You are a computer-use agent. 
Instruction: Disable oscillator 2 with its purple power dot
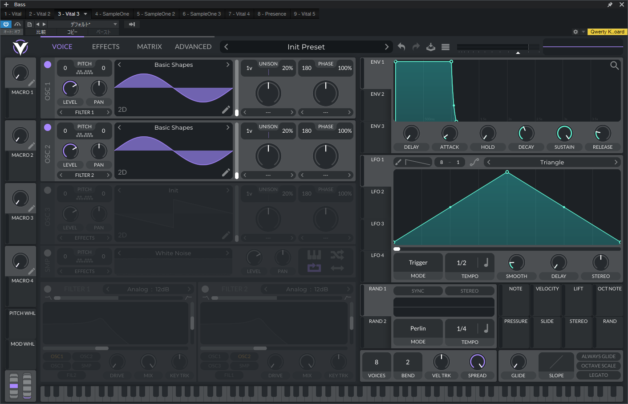pos(48,127)
